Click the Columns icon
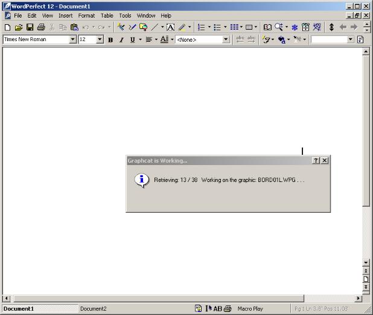This screenshot has width=373, height=315. (x=234, y=27)
